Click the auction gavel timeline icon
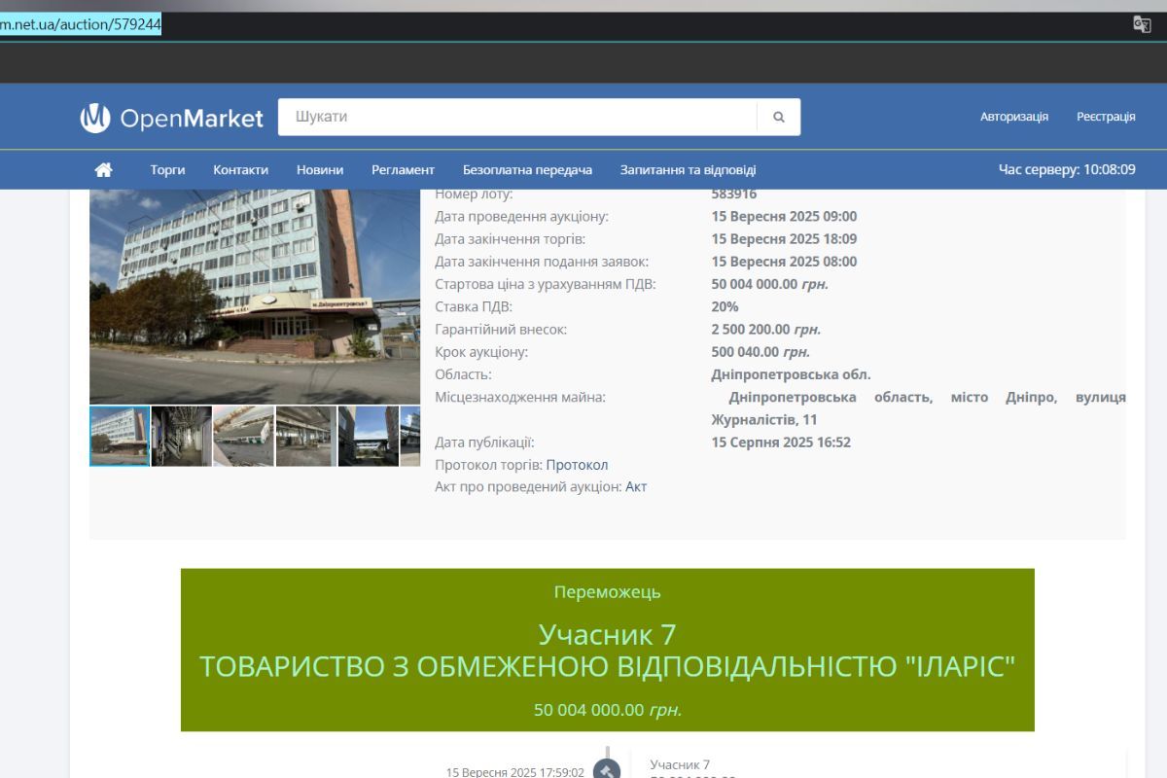Screen dimensions: 1167x778 pyautogui.click(x=607, y=770)
